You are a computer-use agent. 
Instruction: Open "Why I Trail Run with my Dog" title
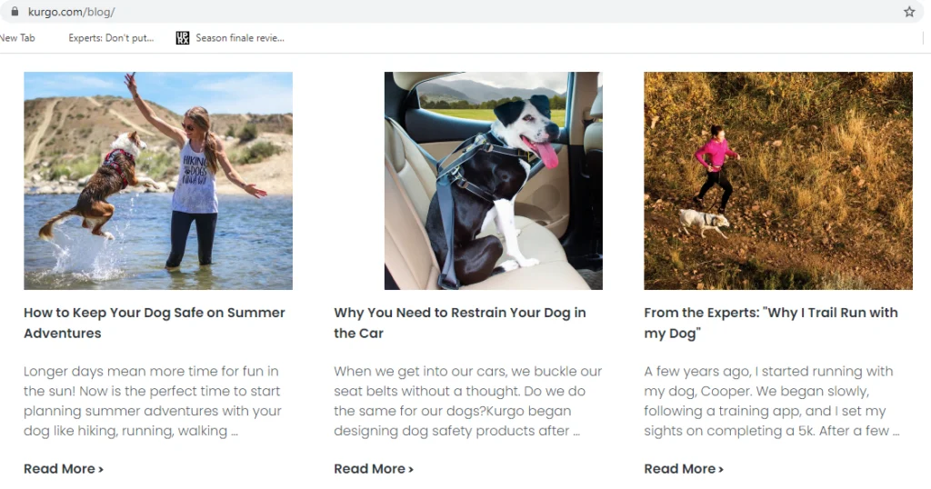pos(771,323)
